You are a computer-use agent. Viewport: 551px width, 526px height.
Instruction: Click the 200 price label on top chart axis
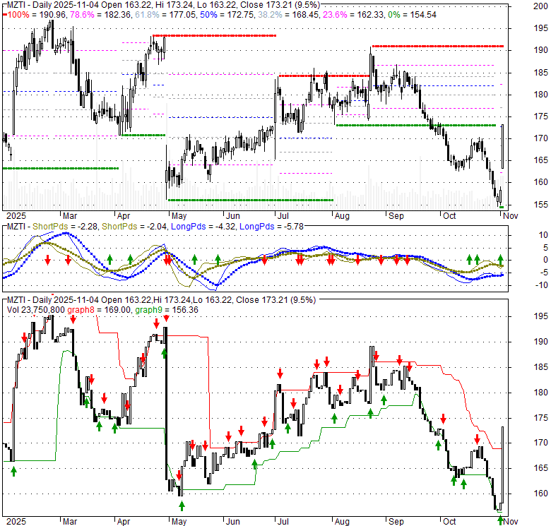(x=540, y=6)
